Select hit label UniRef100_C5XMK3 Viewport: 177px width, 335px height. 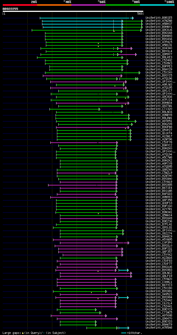point(159,64)
